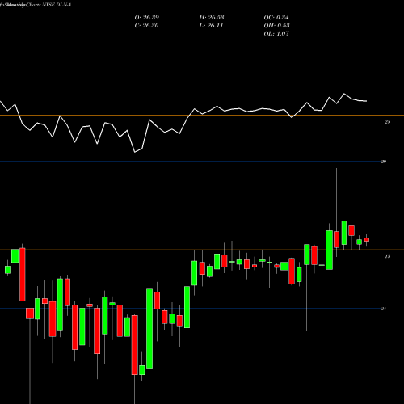Image resolution: width=404 pixels, height=404 pixels.
Task: Click the last red candlestick on the chart
Action: (367, 239)
